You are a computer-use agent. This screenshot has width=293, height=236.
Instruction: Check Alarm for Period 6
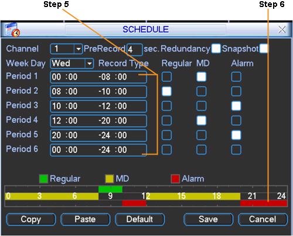(236, 150)
